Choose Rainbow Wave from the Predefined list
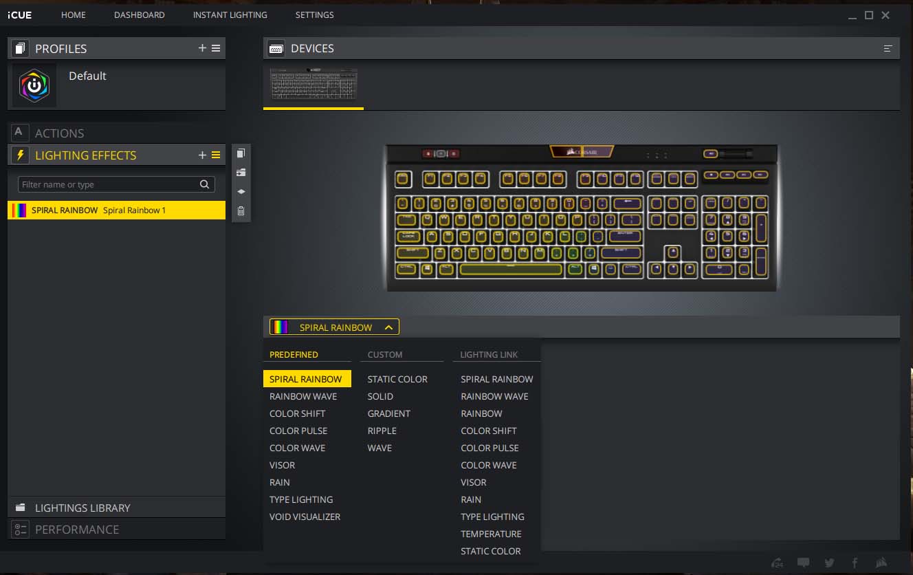The width and height of the screenshot is (913, 575). tap(303, 396)
